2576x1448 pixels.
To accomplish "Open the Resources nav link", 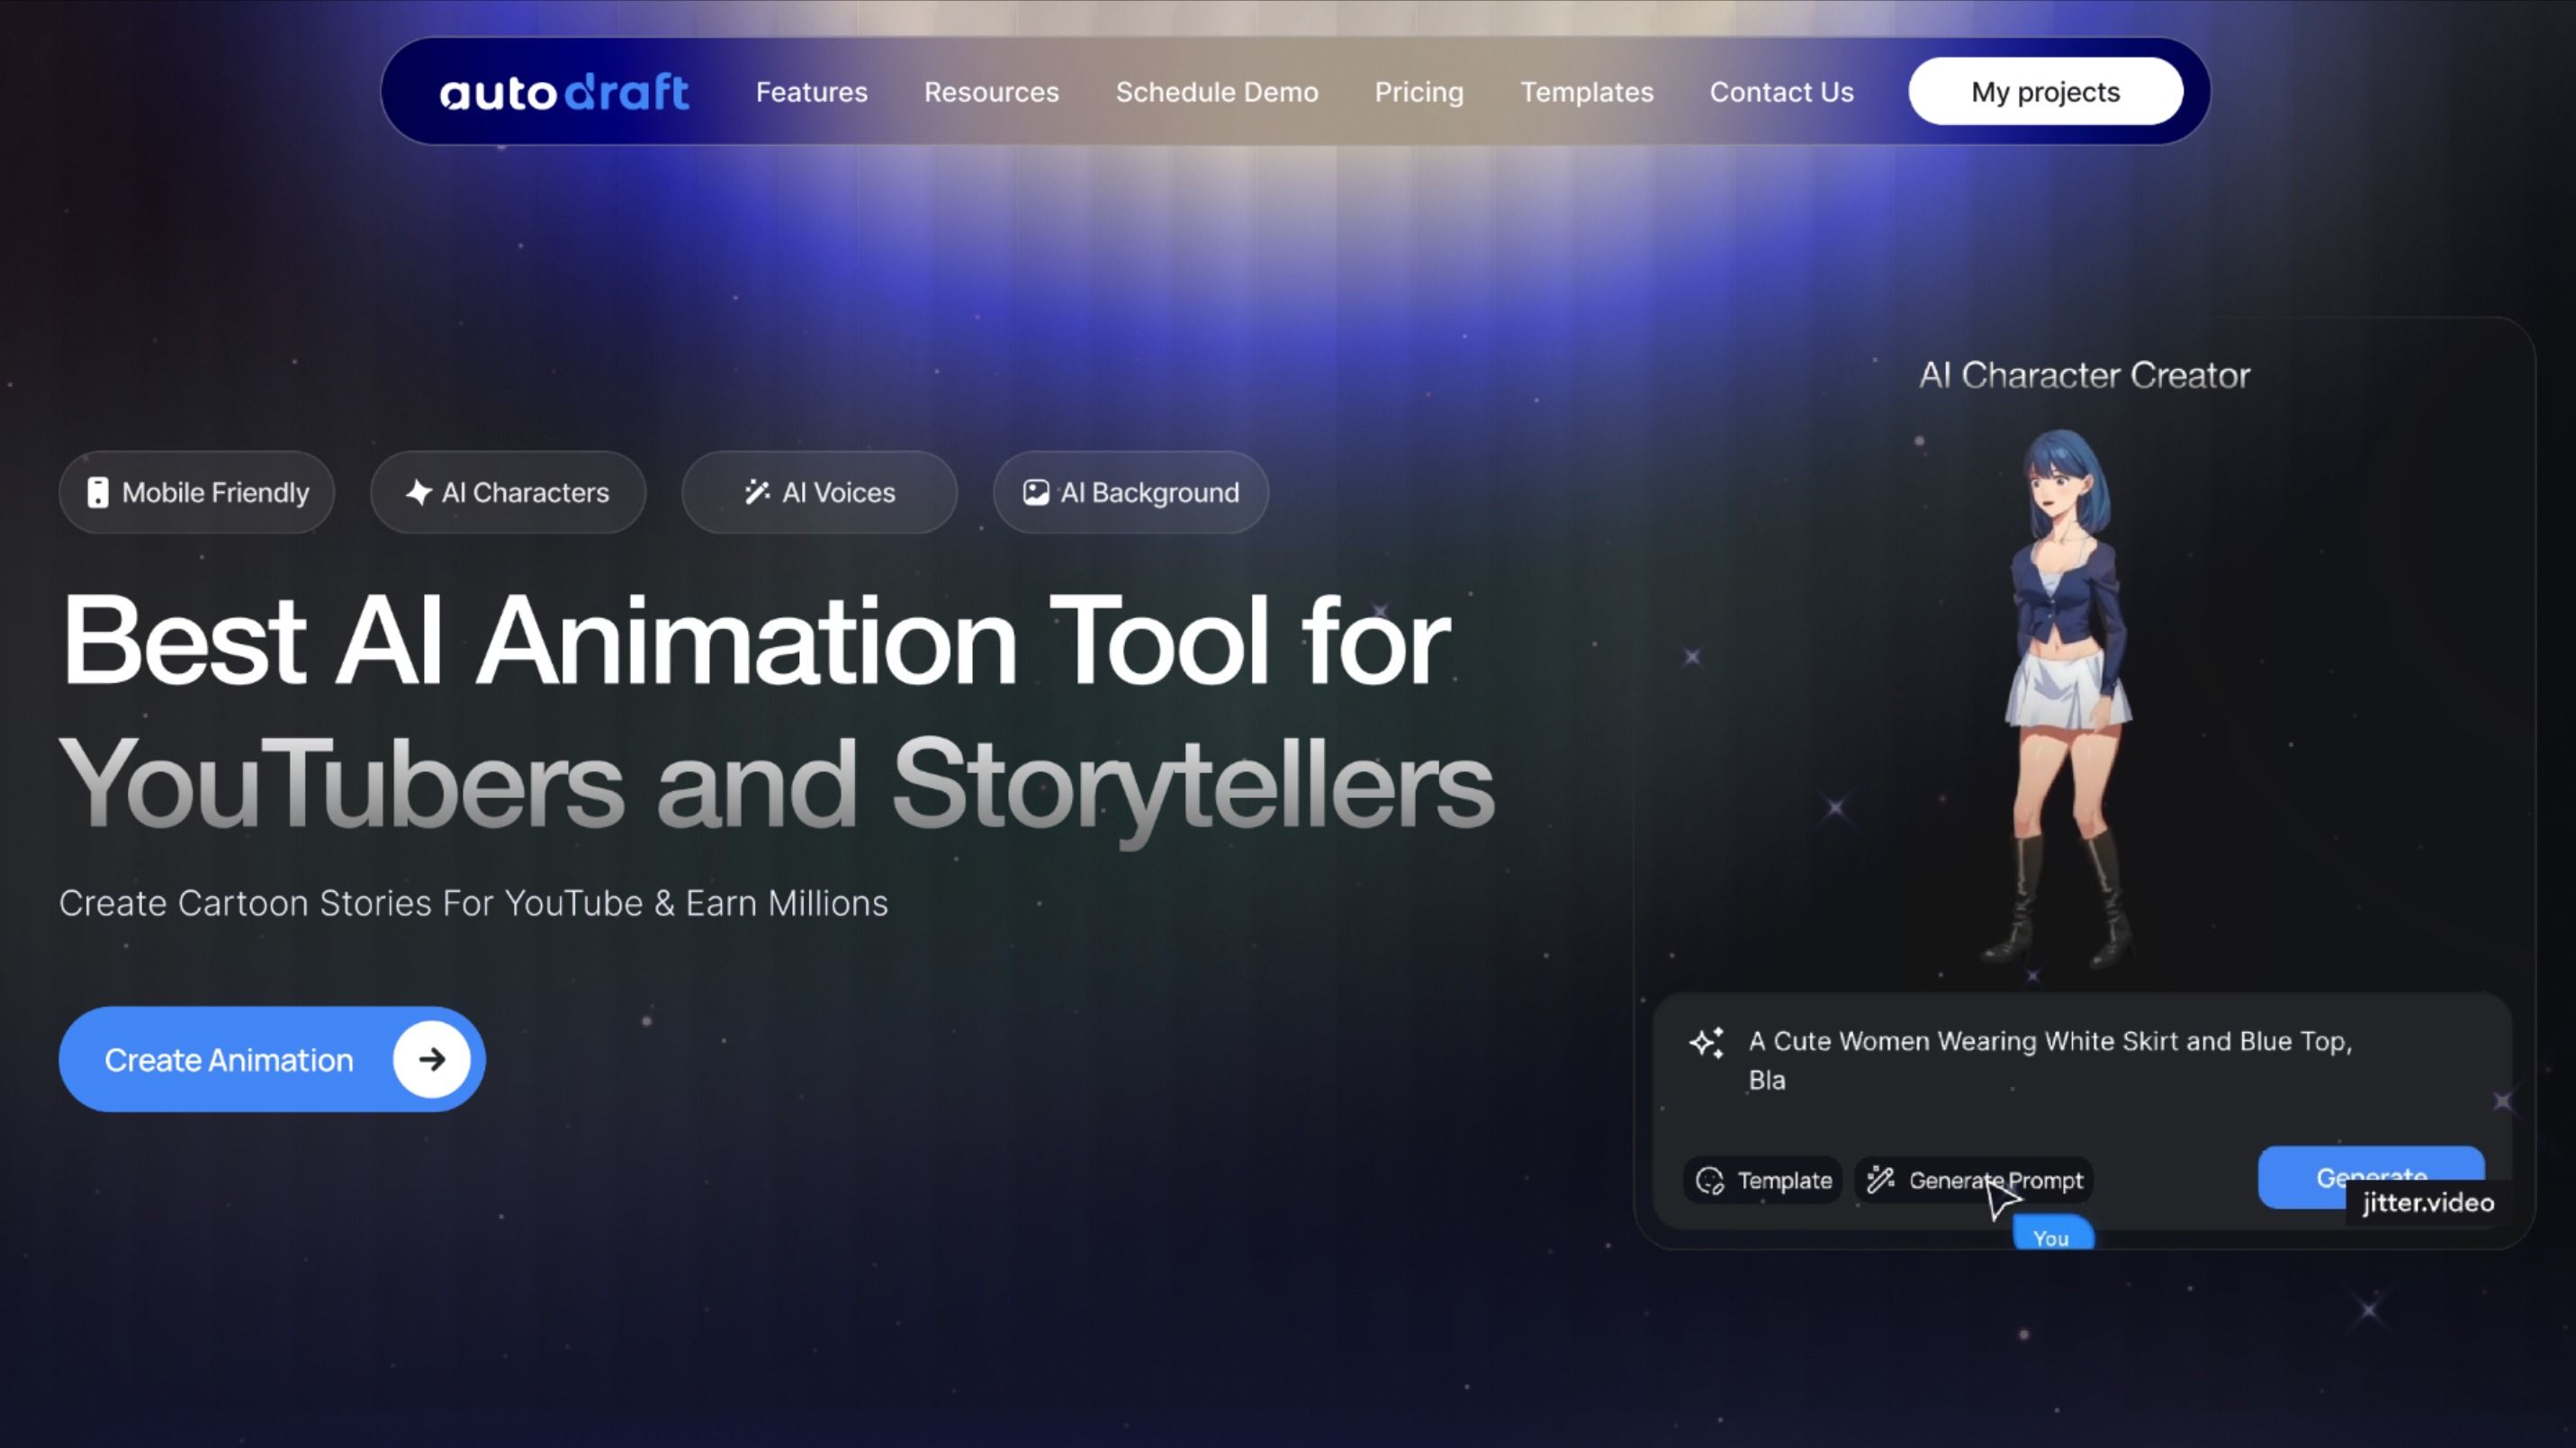I will pyautogui.click(x=991, y=92).
